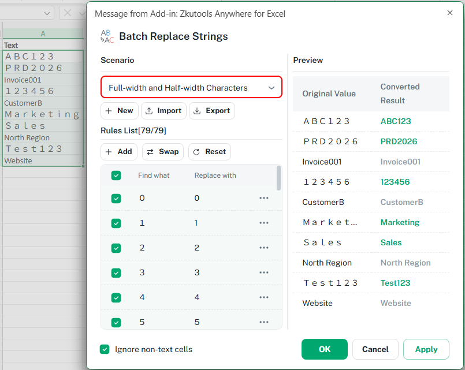Uncheck the rule 0 checkbox
This screenshot has height=370, width=465.
pos(116,198)
